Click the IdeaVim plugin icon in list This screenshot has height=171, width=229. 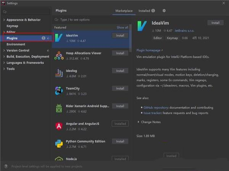point(59,37)
